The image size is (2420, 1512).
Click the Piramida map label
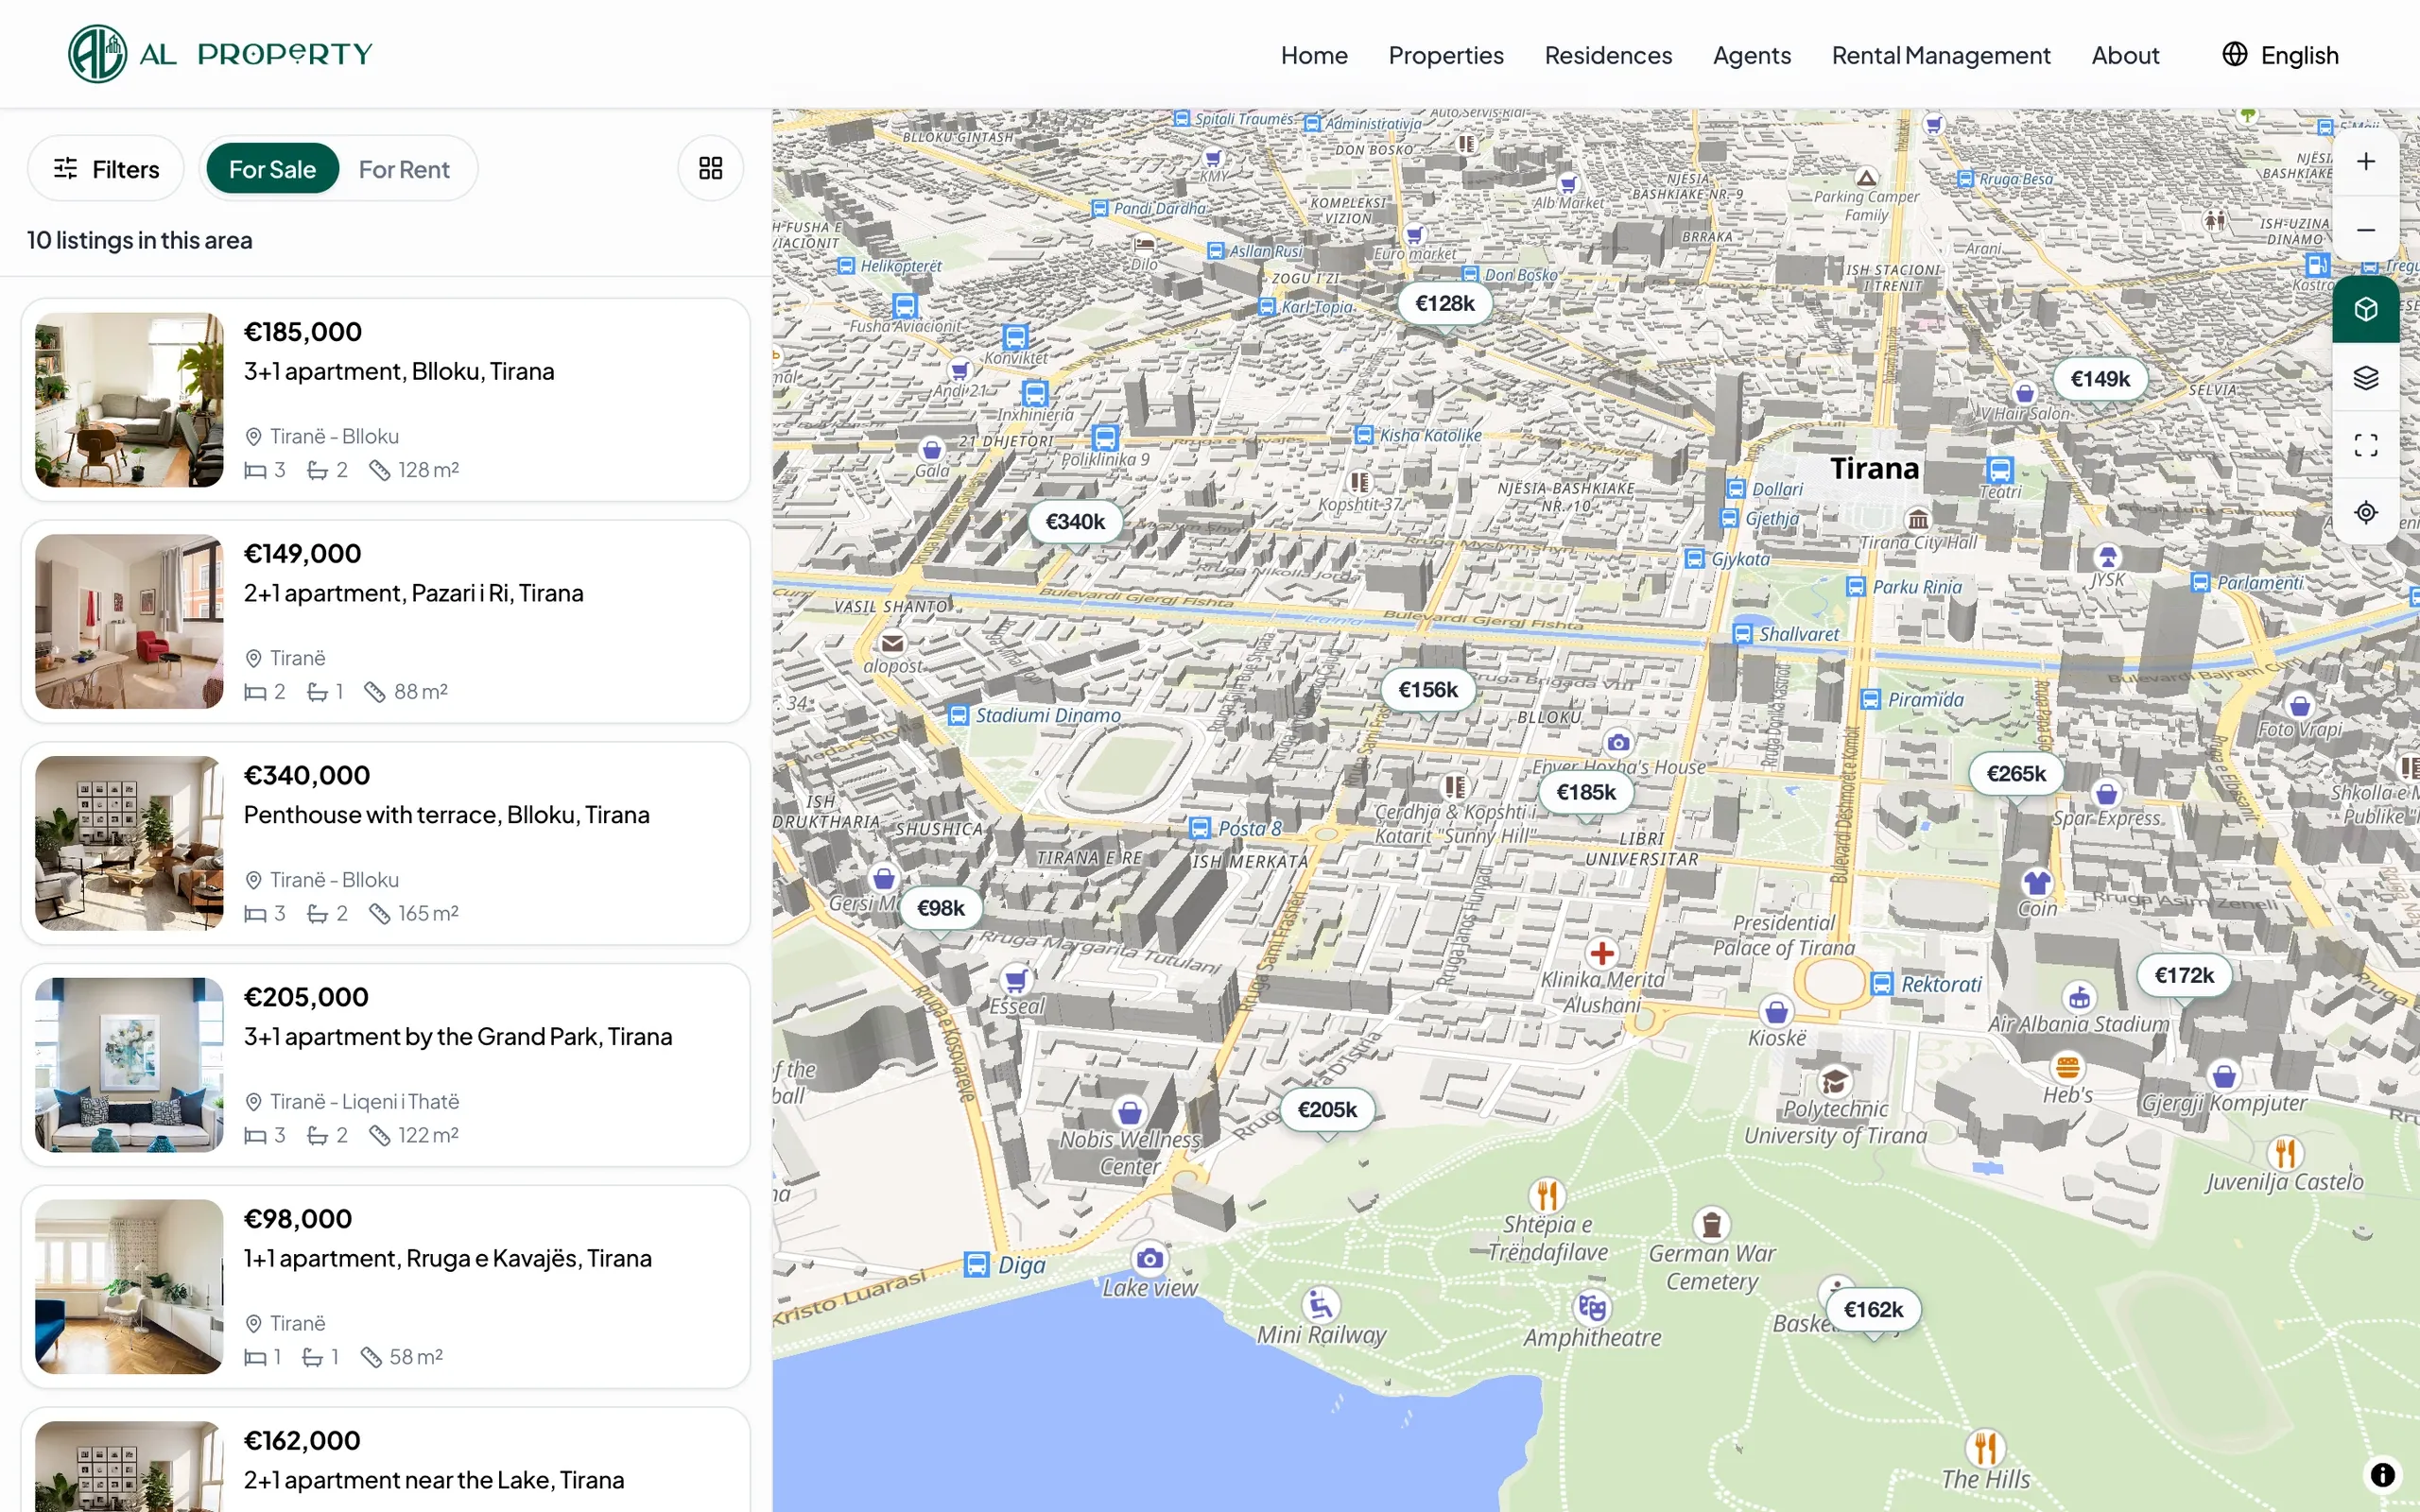point(1925,700)
